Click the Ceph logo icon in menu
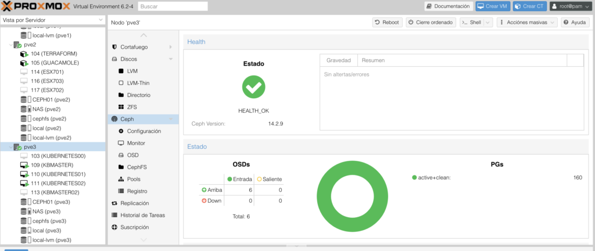595x251 pixels. [x=114, y=119]
